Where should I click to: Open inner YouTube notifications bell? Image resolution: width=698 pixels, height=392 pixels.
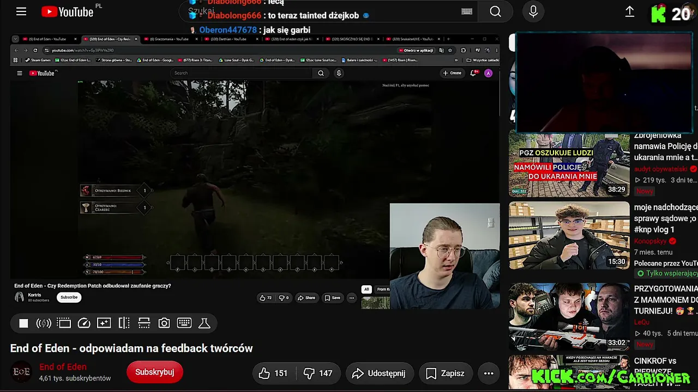(475, 73)
